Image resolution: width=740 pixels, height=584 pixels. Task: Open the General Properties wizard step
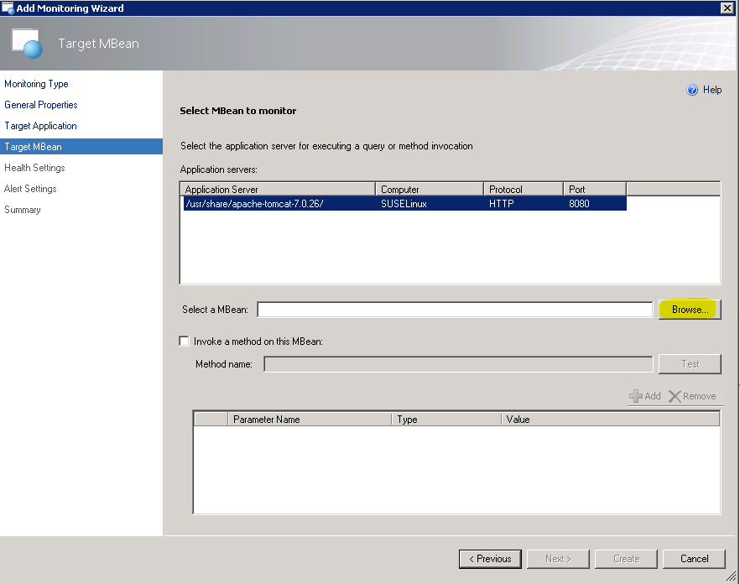click(40, 105)
